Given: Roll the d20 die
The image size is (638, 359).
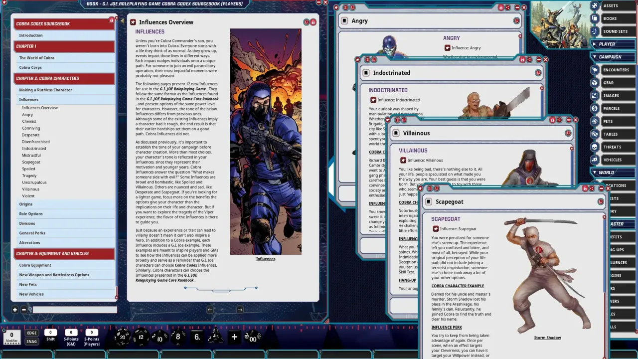Looking at the screenshot, I should [122, 337].
